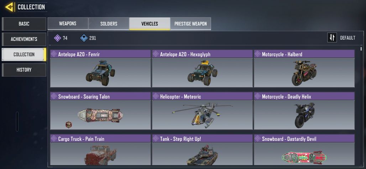Click rarity diamond icon beside Helicopter - Meteoric

coord(156,96)
